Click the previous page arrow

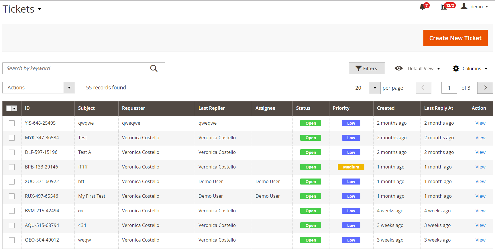[x=423, y=88]
